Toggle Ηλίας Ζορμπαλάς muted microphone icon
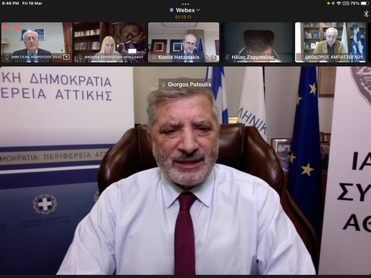 [227, 57]
